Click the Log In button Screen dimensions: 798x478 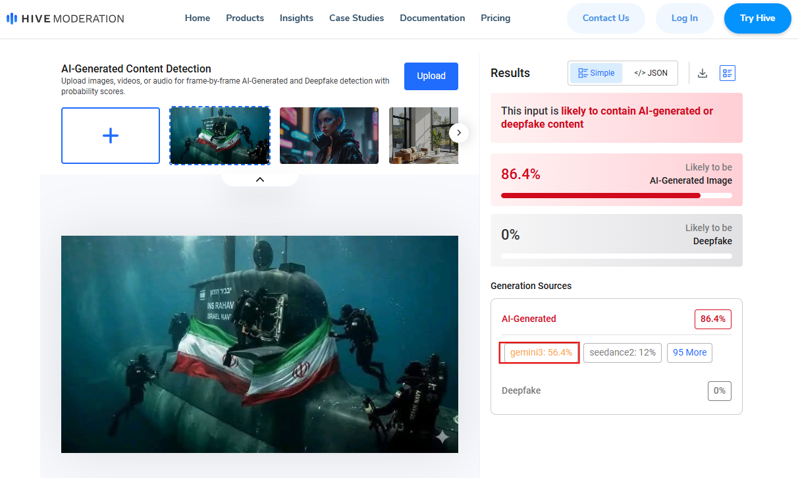coord(684,18)
